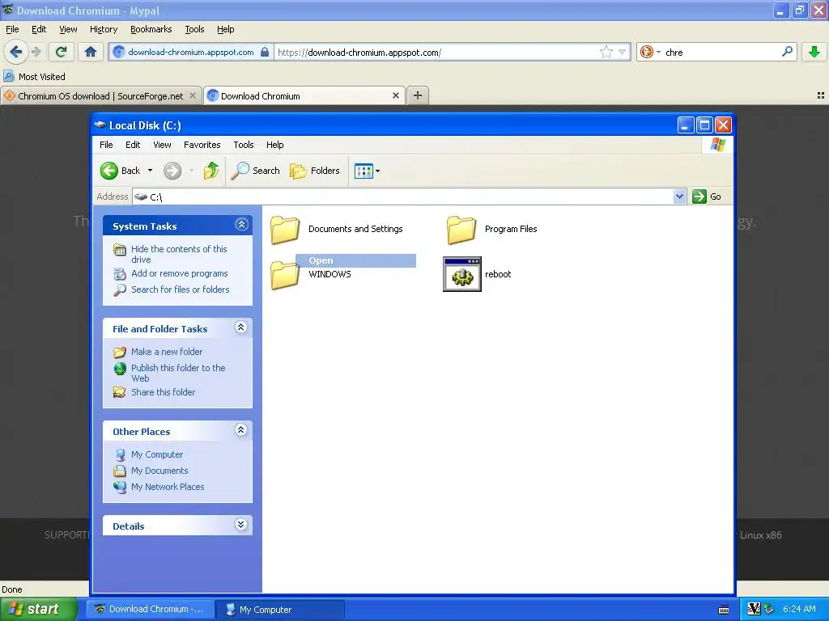Click Explorer Forward arrow button
The width and height of the screenshot is (829, 621).
[172, 171]
